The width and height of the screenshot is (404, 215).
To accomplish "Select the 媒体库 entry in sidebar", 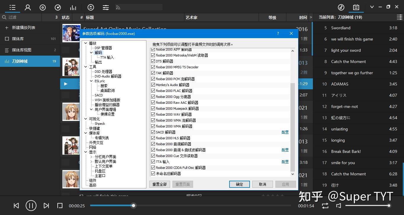I will point(18,38).
